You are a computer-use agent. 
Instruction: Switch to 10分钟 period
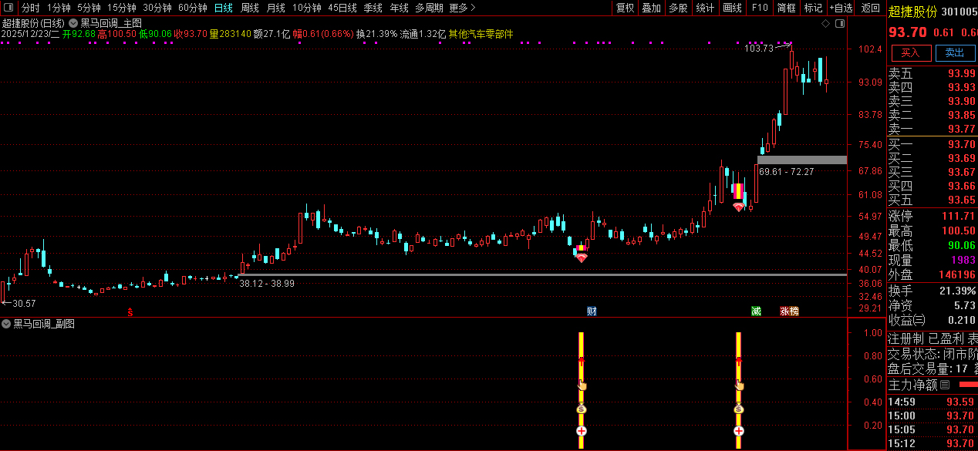pos(307,8)
